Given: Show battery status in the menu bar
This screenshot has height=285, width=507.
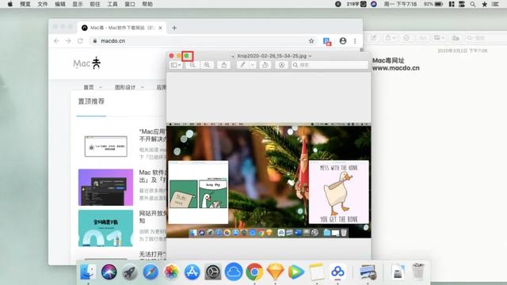Looking at the screenshot, I should click(433, 4).
